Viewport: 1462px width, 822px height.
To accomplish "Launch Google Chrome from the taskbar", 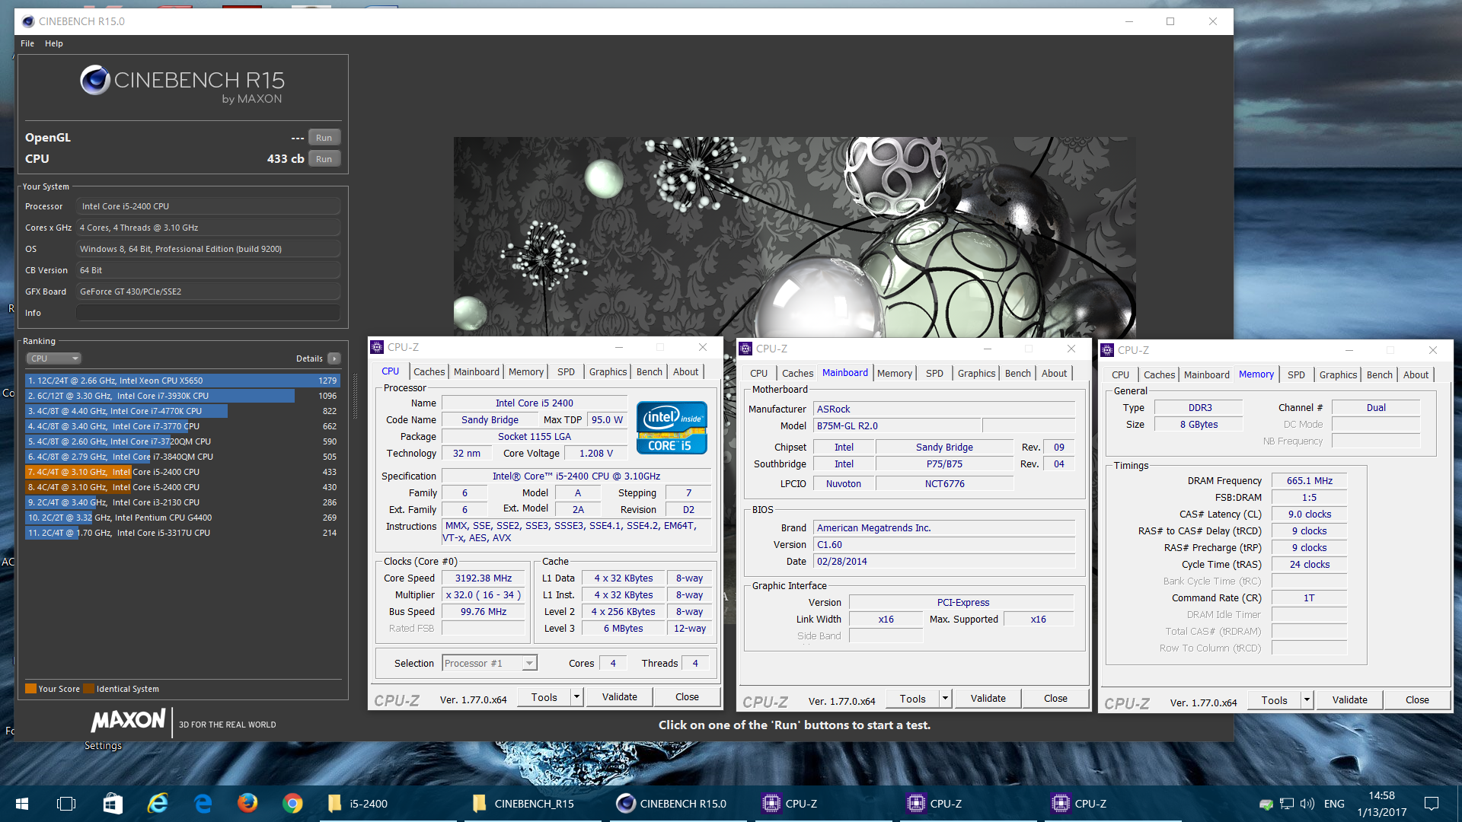I will (x=292, y=804).
